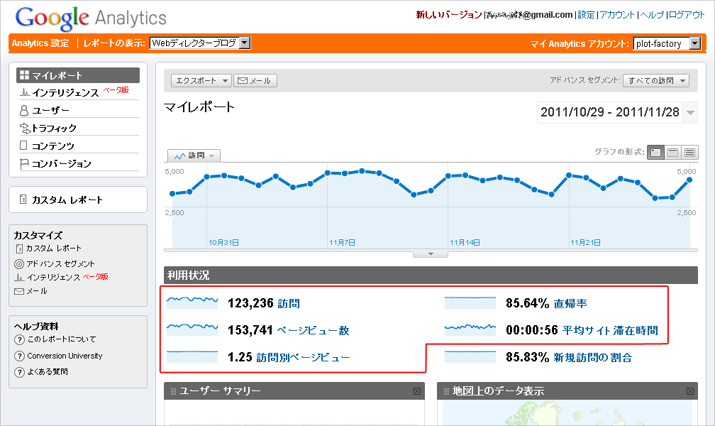Click the flag icon beside コンバージョン
The image size is (715, 426).
click(x=24, y=163)
